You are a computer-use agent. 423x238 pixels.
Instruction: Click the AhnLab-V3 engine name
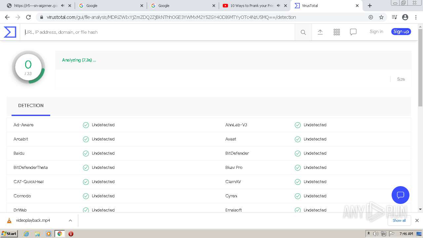(236, 125)
